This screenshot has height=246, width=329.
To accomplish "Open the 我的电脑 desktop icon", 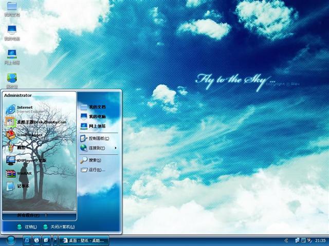I will click(x=12, y=33).
